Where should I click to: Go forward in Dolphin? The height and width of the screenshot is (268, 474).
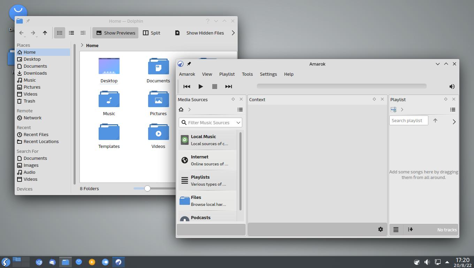[x=33, y=33]
